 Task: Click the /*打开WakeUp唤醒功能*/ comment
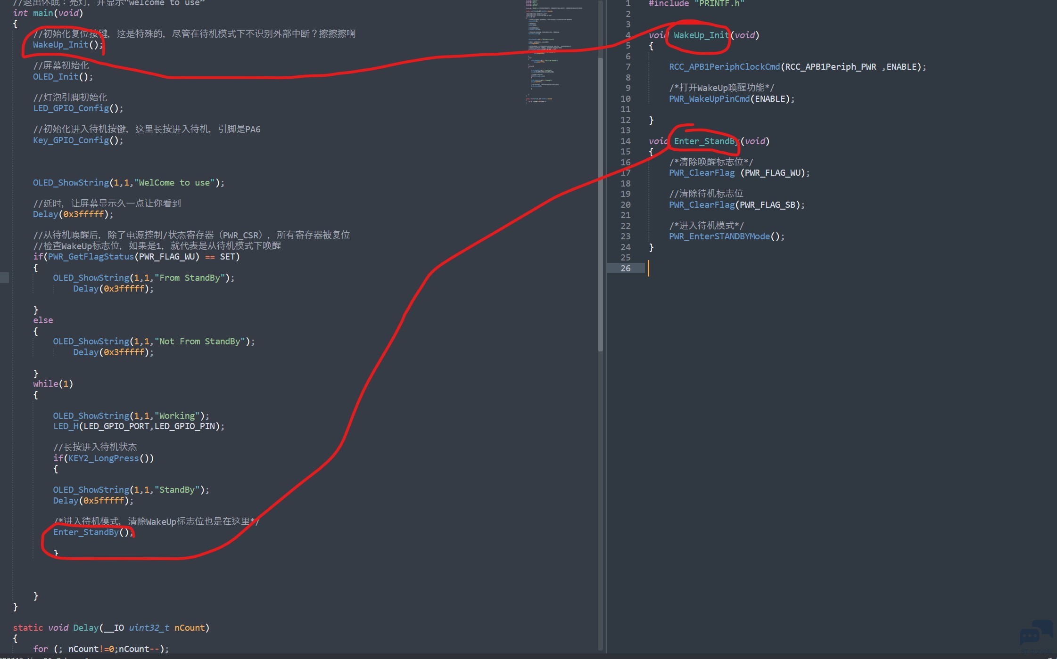click(721, 88)
